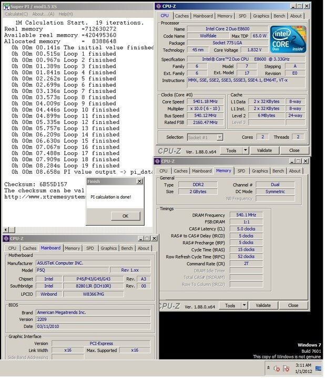Screen dimensions: 325x378
Task: Switch to Graphics tab in top CPU-Z window
Action: [261, 16]
